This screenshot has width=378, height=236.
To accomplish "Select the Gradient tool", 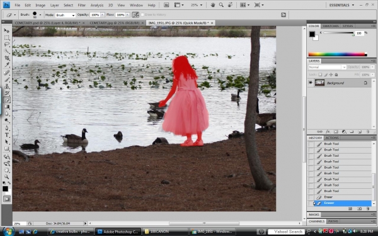I will (x=6, y=107).
